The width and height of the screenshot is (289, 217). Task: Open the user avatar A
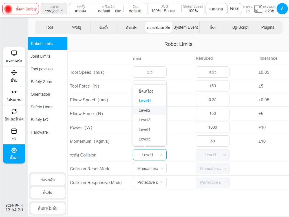pos(282,9)
